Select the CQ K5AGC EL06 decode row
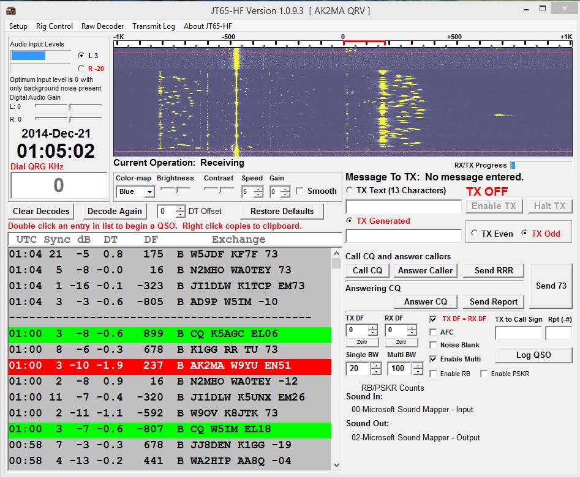The height and width of the screenshot is (477, 580). pyautogui.click(x=170, y=334)
